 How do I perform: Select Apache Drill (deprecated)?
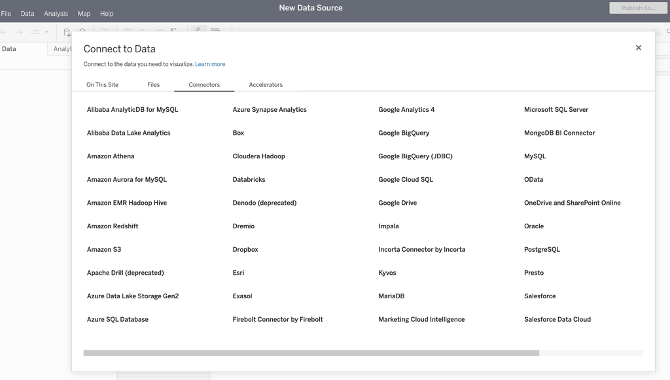point(125,272)
